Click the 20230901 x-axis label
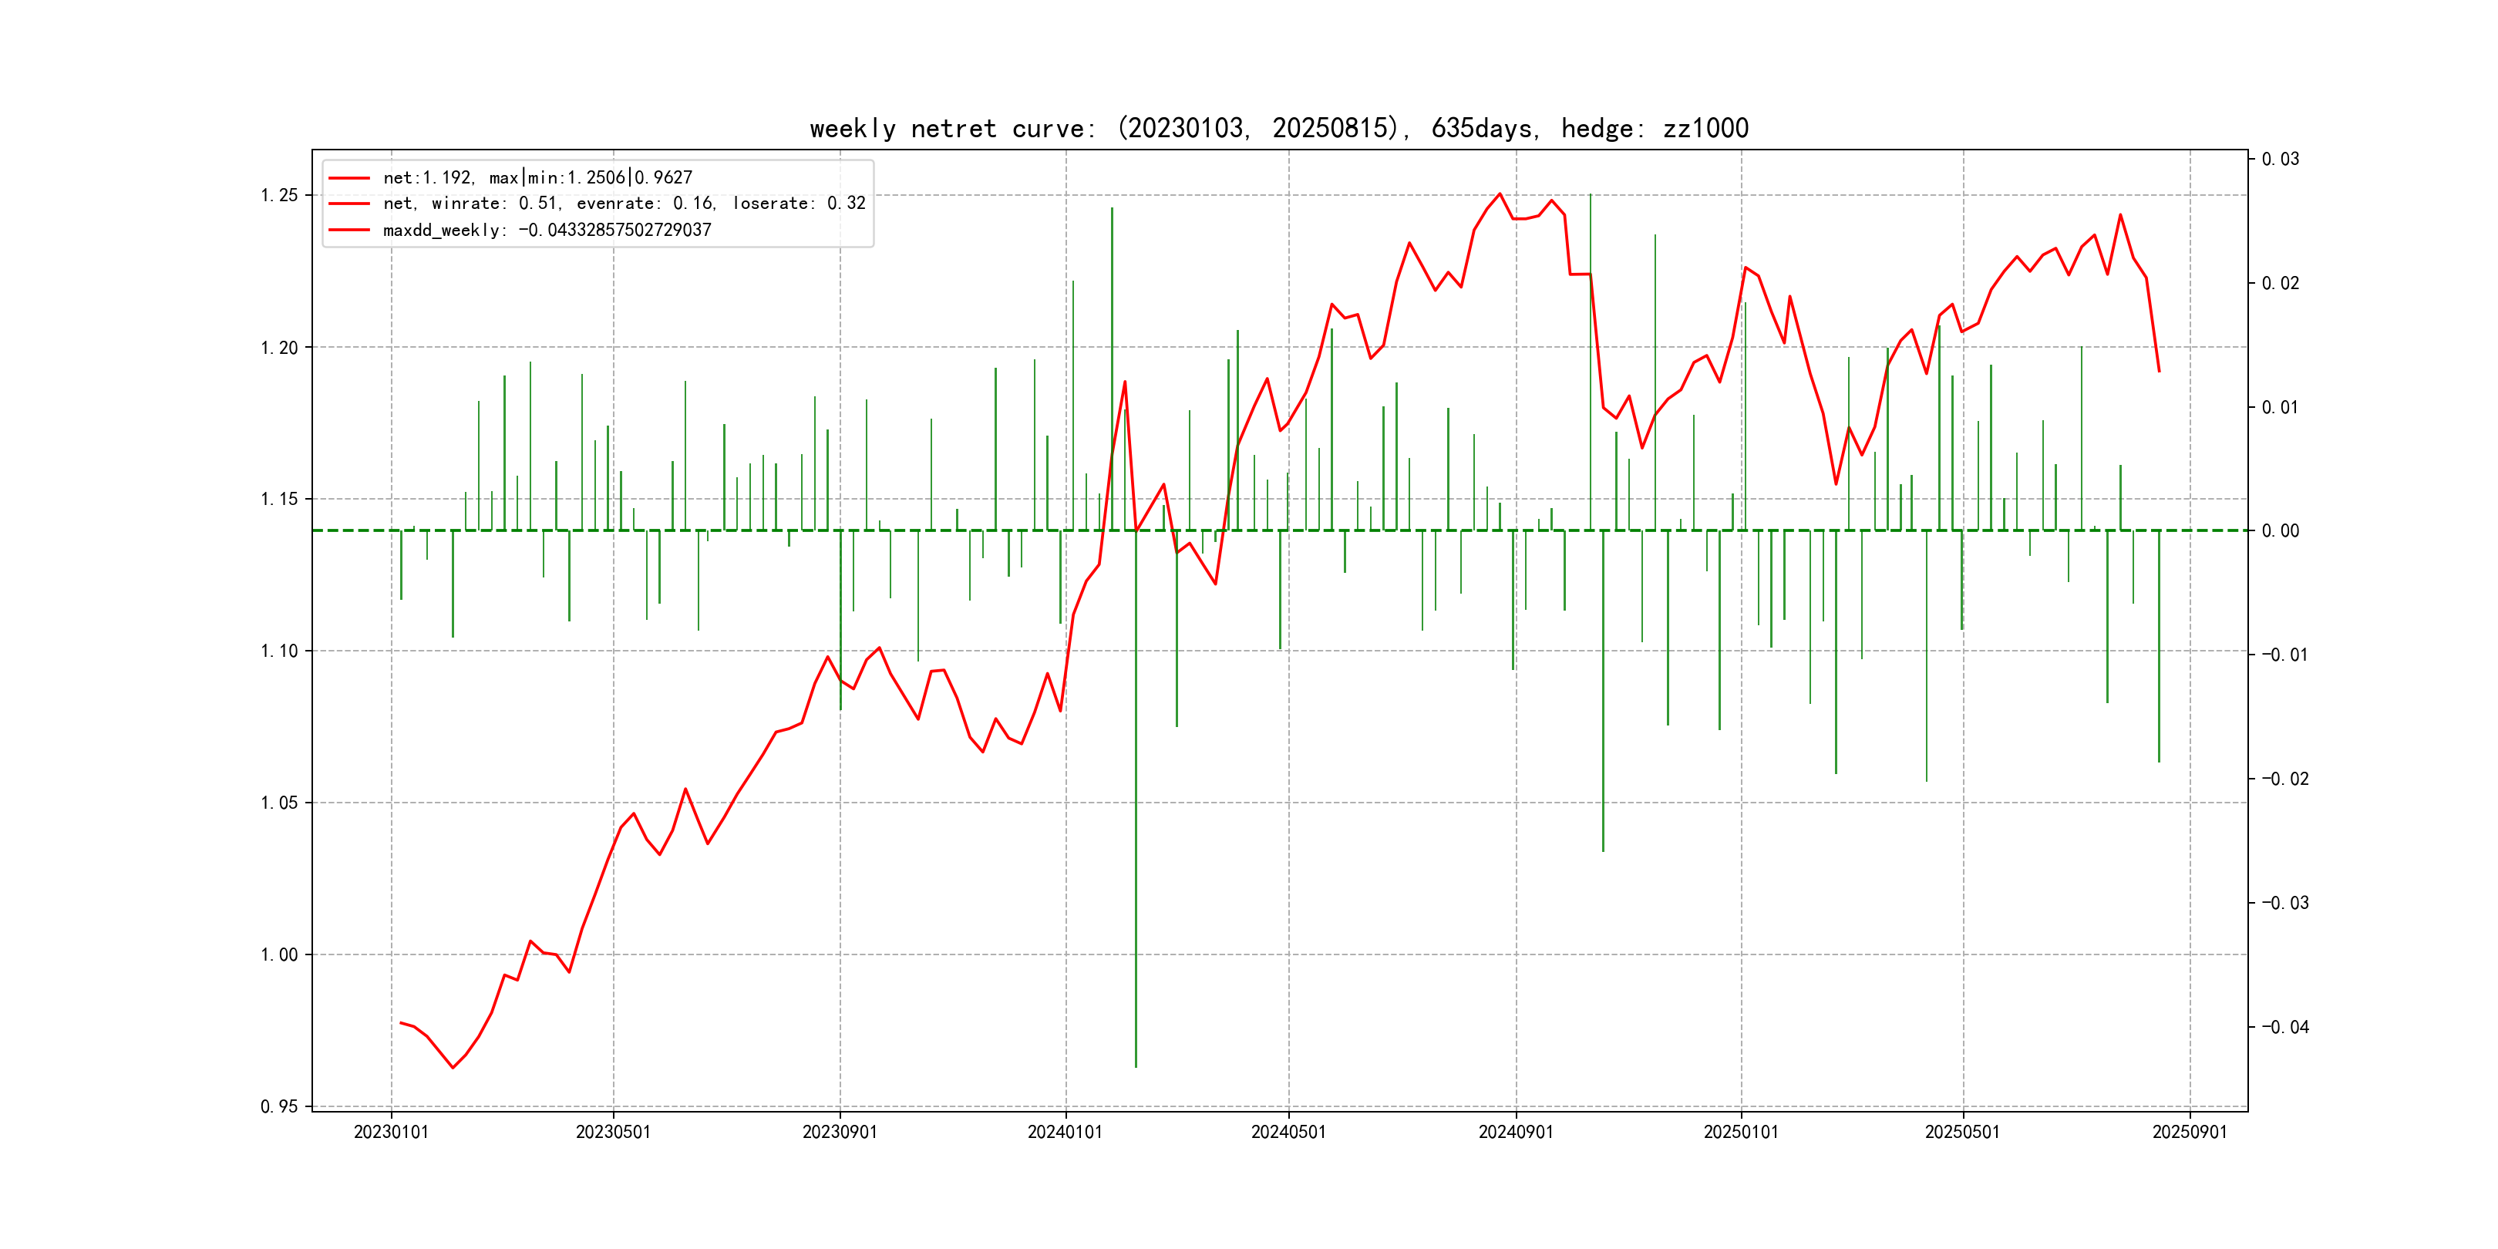This screenshot has width=2498, height=1249. (x=839, y=1132)
